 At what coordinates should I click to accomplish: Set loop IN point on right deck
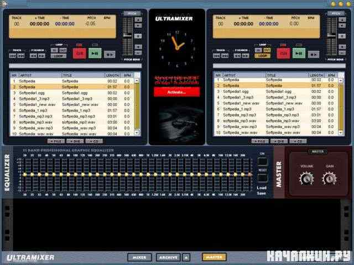click(258, 50)
